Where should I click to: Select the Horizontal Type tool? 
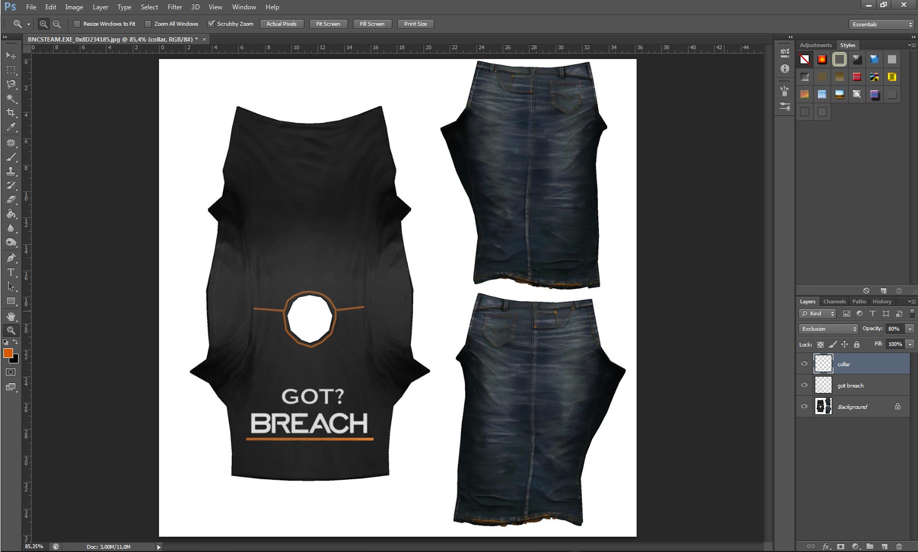point(11,272)
